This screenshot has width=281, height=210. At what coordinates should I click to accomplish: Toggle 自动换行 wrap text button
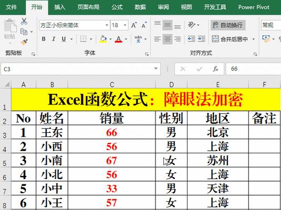point(228,25)
